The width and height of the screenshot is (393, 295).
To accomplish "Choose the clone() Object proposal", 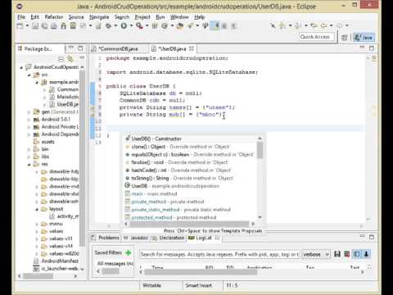I will 191,147.
